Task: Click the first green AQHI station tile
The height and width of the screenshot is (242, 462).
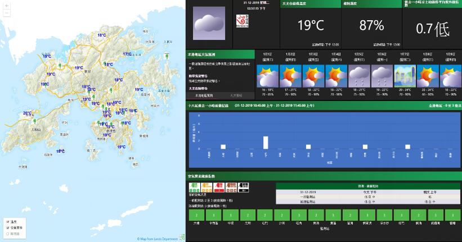Action: point(196,216)
